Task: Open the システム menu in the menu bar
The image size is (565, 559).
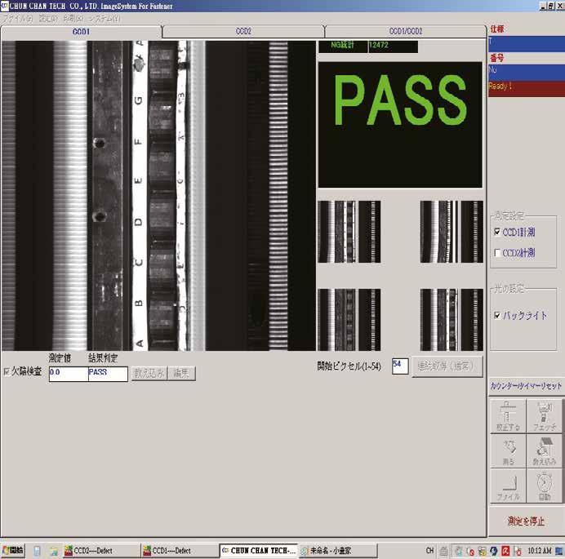Action: 105,19
